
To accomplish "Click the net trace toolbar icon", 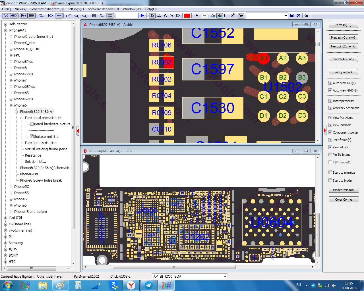I will [x=41, y=16].
